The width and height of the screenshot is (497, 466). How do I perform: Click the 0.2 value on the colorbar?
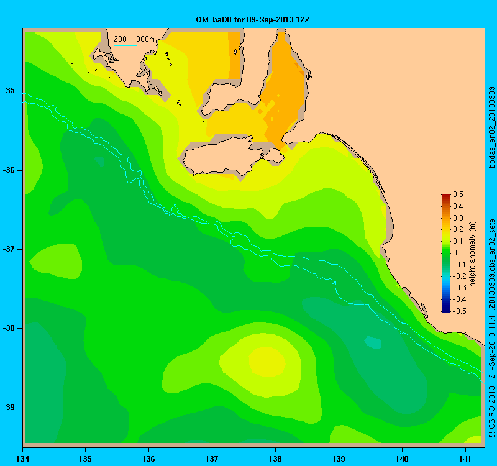coord(458,229)
